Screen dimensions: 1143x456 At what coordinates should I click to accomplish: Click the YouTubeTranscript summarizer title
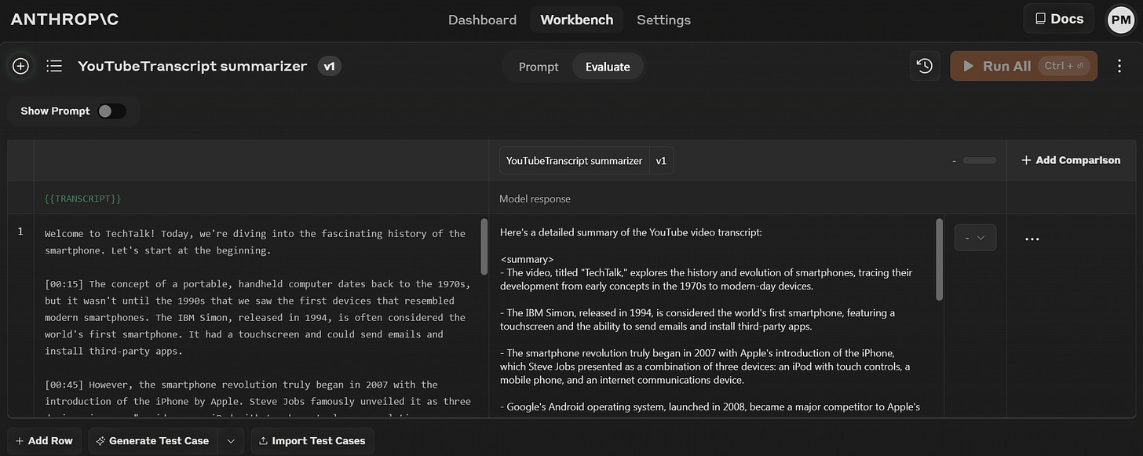pos(192,66)
